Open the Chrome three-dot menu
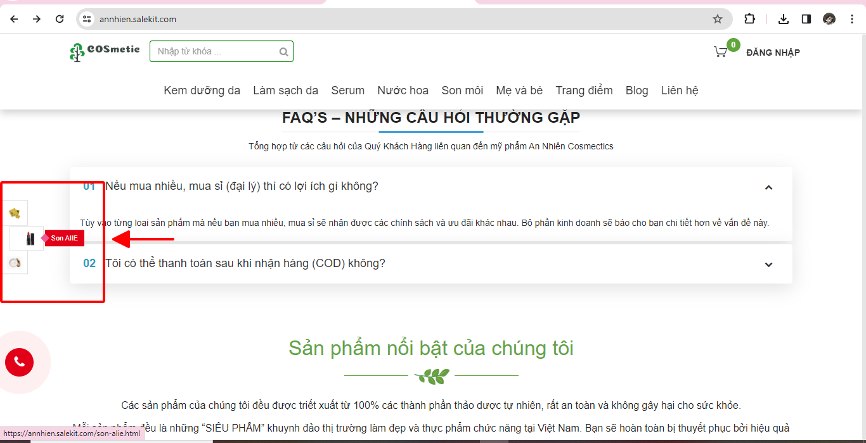This screenshot has width=866, height=443. coord(852,19)
